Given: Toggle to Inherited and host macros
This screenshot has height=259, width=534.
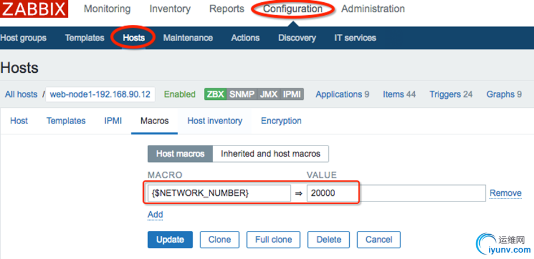Looking at the screenshot, I should (270, 153).
